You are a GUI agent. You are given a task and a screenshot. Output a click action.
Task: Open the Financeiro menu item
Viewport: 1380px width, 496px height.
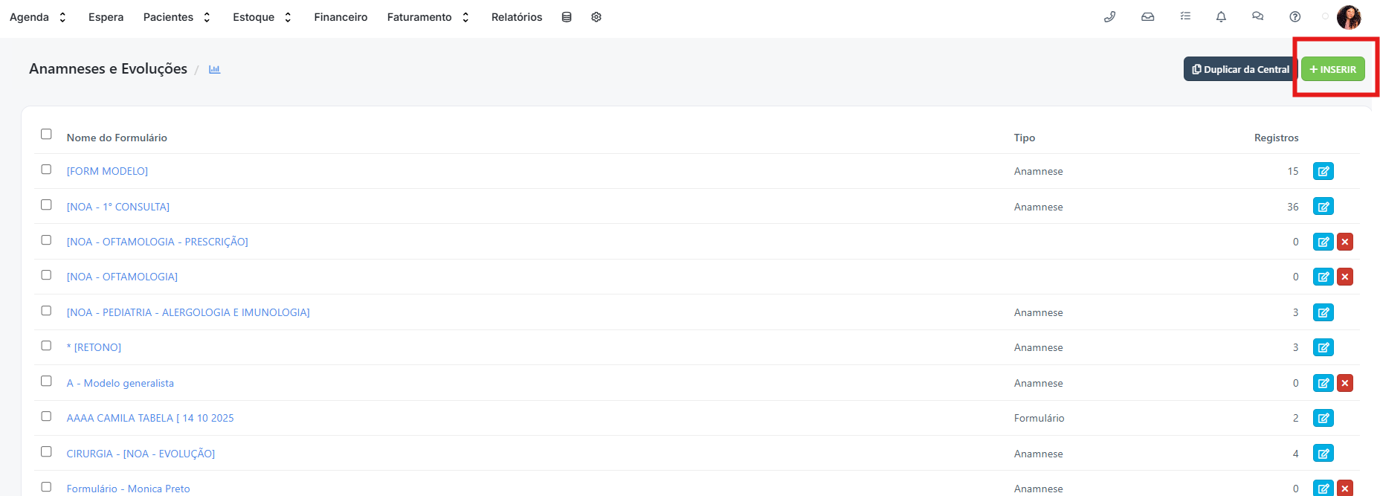pos(341,17)
